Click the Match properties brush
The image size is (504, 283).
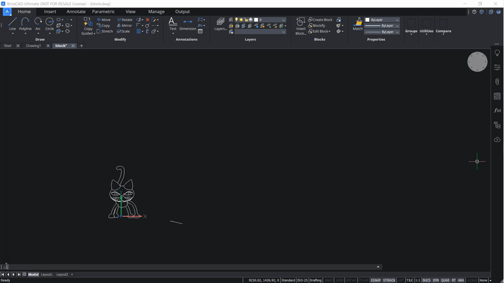click(x=358, y=24)
